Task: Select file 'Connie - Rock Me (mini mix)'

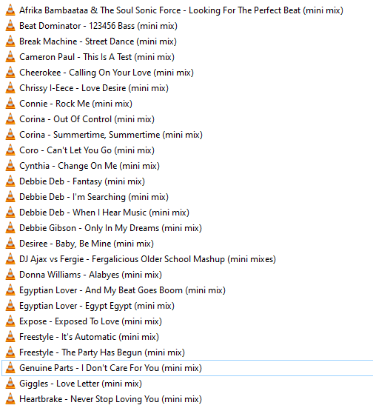Action: point(76,104)
